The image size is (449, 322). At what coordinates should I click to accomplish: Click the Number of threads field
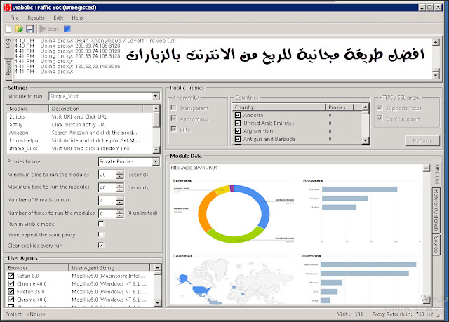tap(107, 201)
